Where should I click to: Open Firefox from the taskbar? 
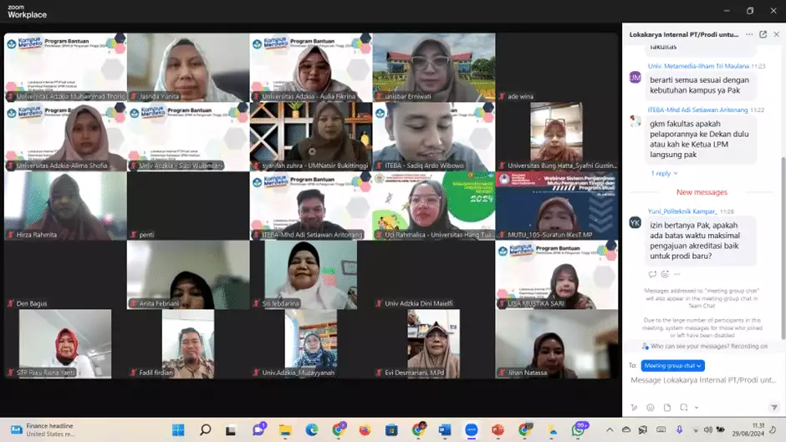(x=365, y=430)
